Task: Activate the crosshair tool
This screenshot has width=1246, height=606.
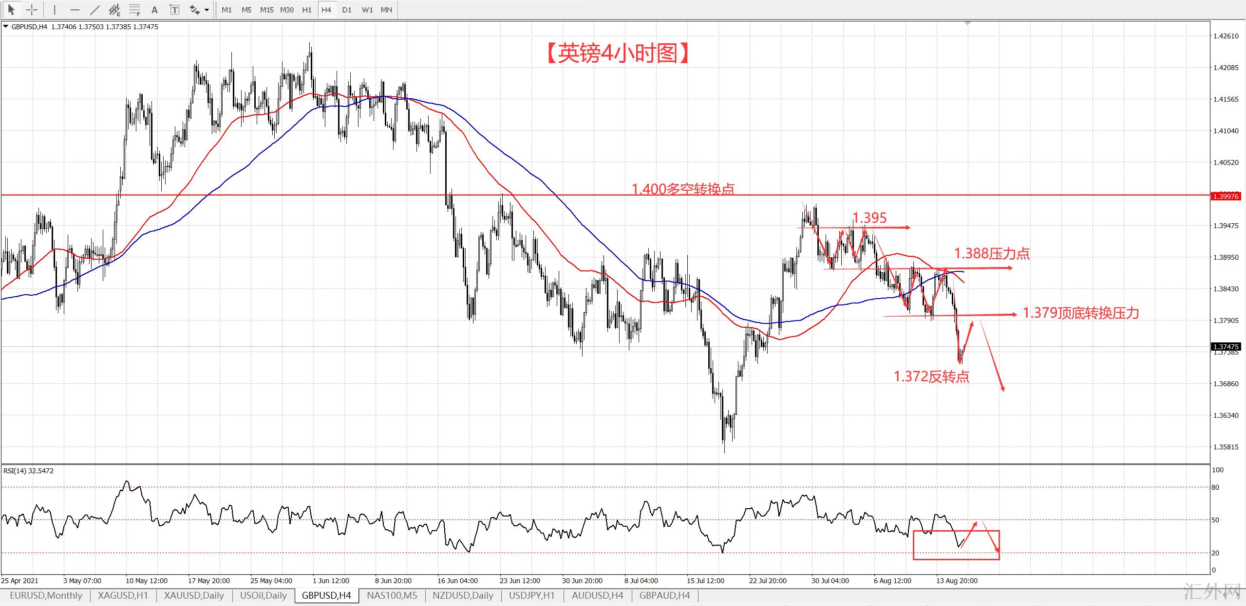Action: 32,9
